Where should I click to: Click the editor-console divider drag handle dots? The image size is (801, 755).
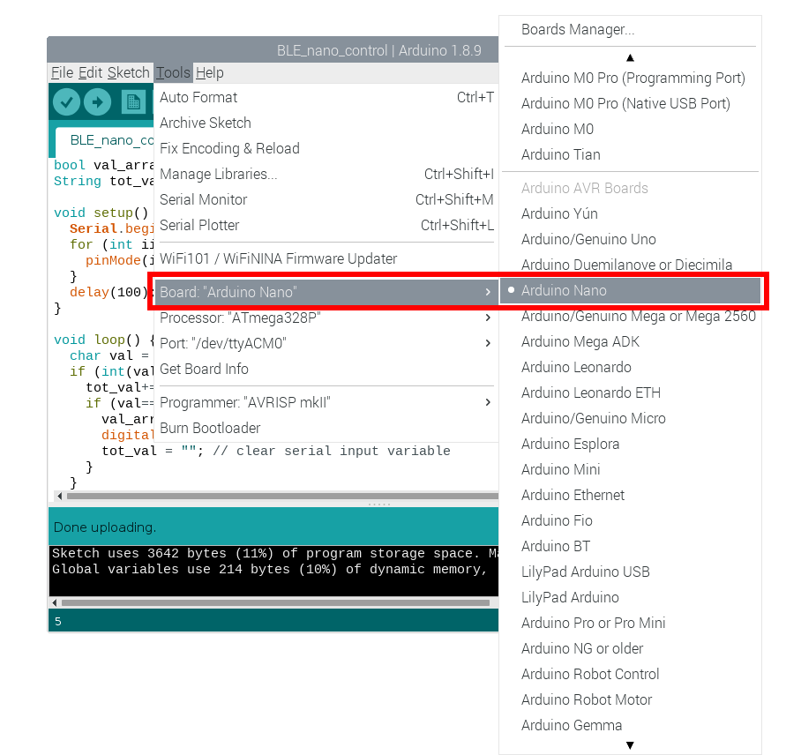[379, 505]
